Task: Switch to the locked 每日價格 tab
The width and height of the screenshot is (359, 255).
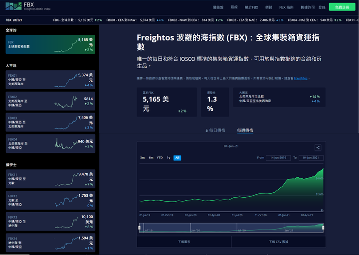Action: coord(215,130)
